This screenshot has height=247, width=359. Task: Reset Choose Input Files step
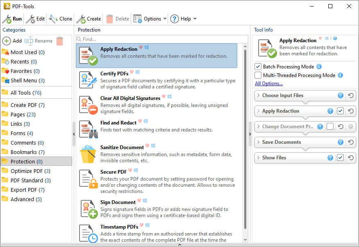tap(351, 95)
